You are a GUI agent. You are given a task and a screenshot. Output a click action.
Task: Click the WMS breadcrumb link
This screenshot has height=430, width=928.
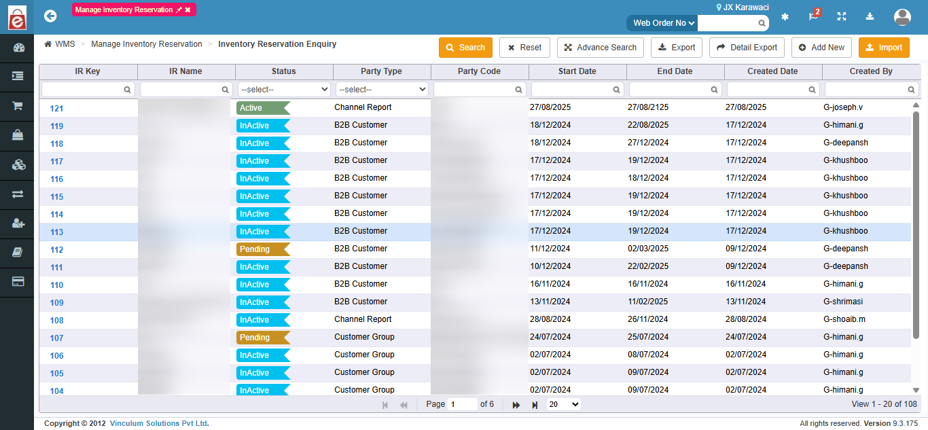tap(65, 44)
